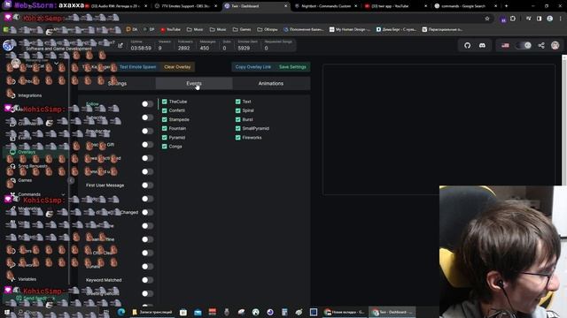Open the browser extensions puzzle icon
567x318 pixels.
point(513,19)
